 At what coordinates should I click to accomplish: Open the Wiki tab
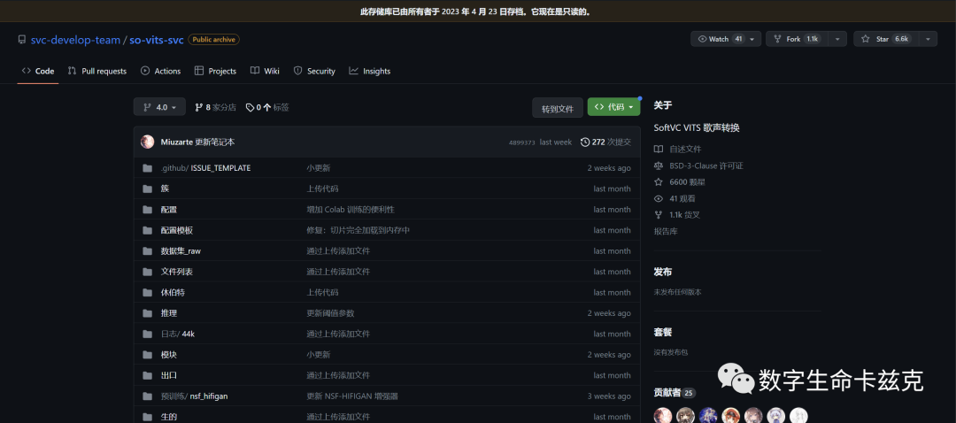point(265,72)
